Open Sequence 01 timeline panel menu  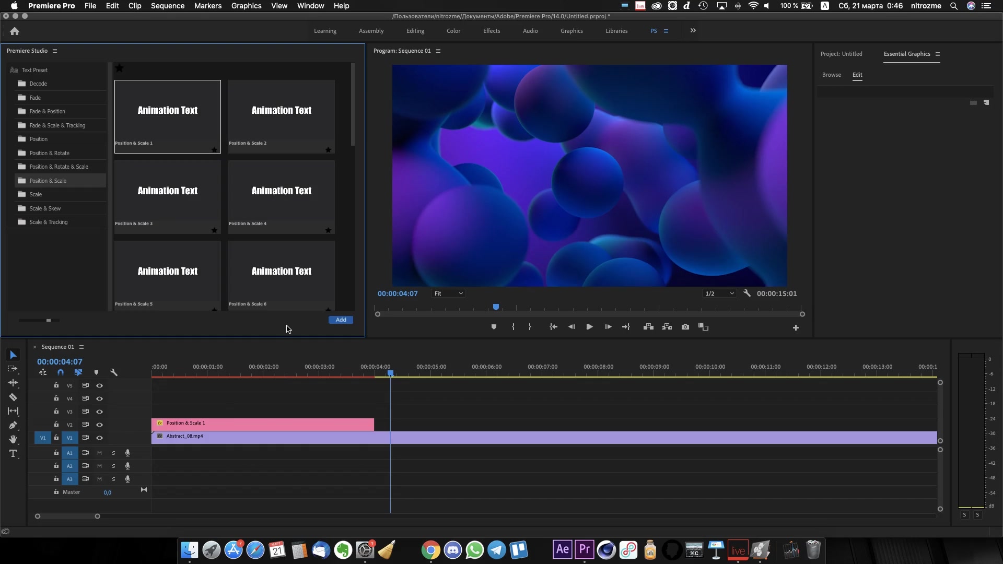[x=81, y=347]
